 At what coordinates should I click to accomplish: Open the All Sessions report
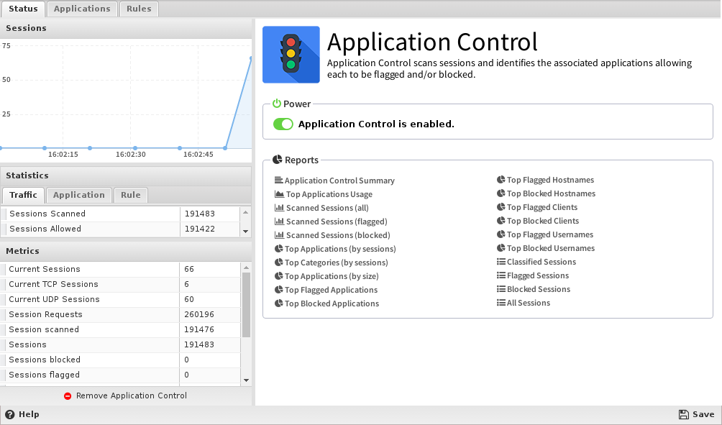[x=528, y=303]
